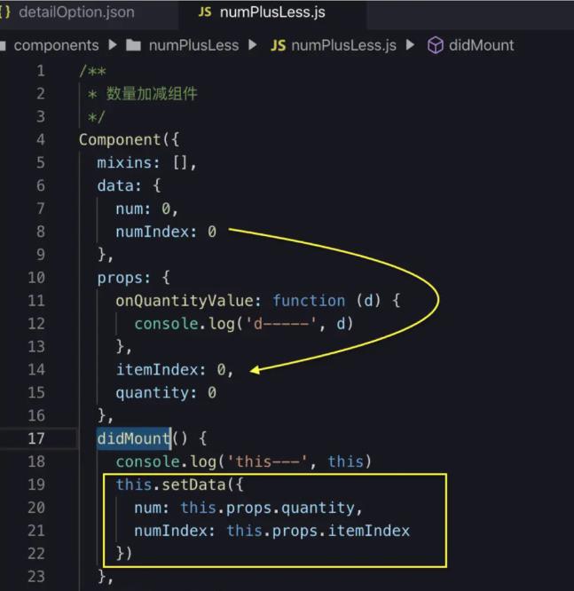This screenshot has height=591, width=574.
Task: Open the components breadcrumb
Action: click(x=56, y=45)
